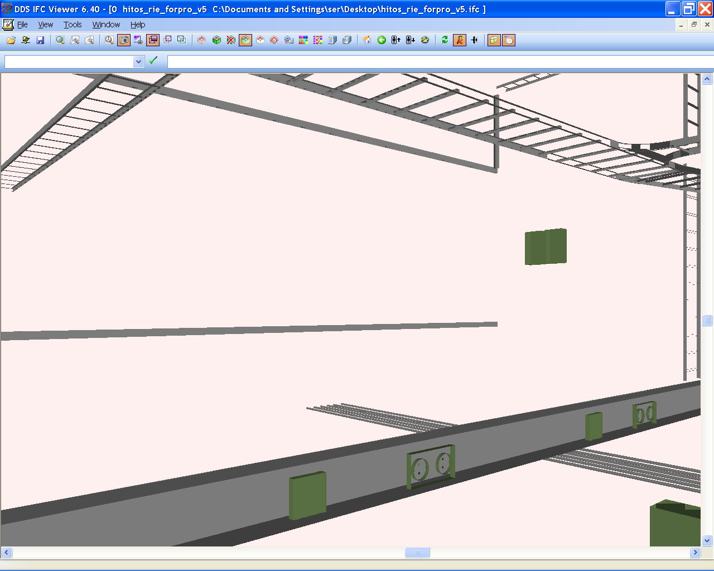Click the red-handled magnifier icon
The height and width of the screenshot is (571, 714).
click(109, 40)
